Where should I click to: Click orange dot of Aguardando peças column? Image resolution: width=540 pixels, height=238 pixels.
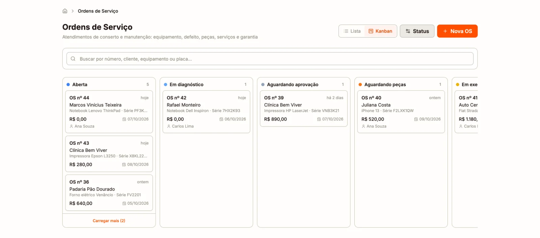pos(360,84)
